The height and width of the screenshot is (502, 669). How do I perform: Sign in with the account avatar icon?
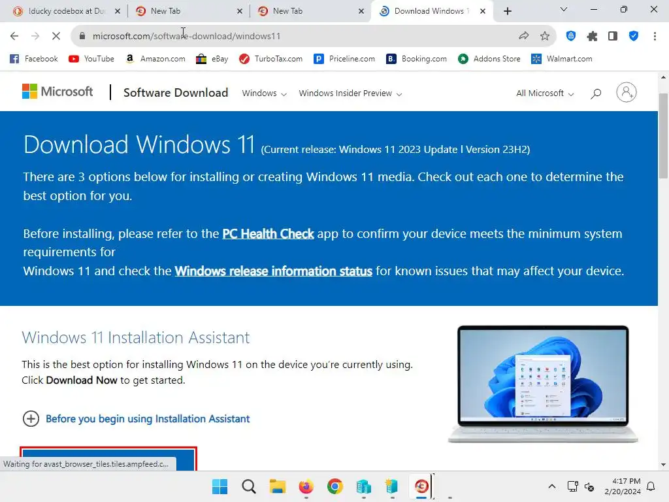click(627, 92)
